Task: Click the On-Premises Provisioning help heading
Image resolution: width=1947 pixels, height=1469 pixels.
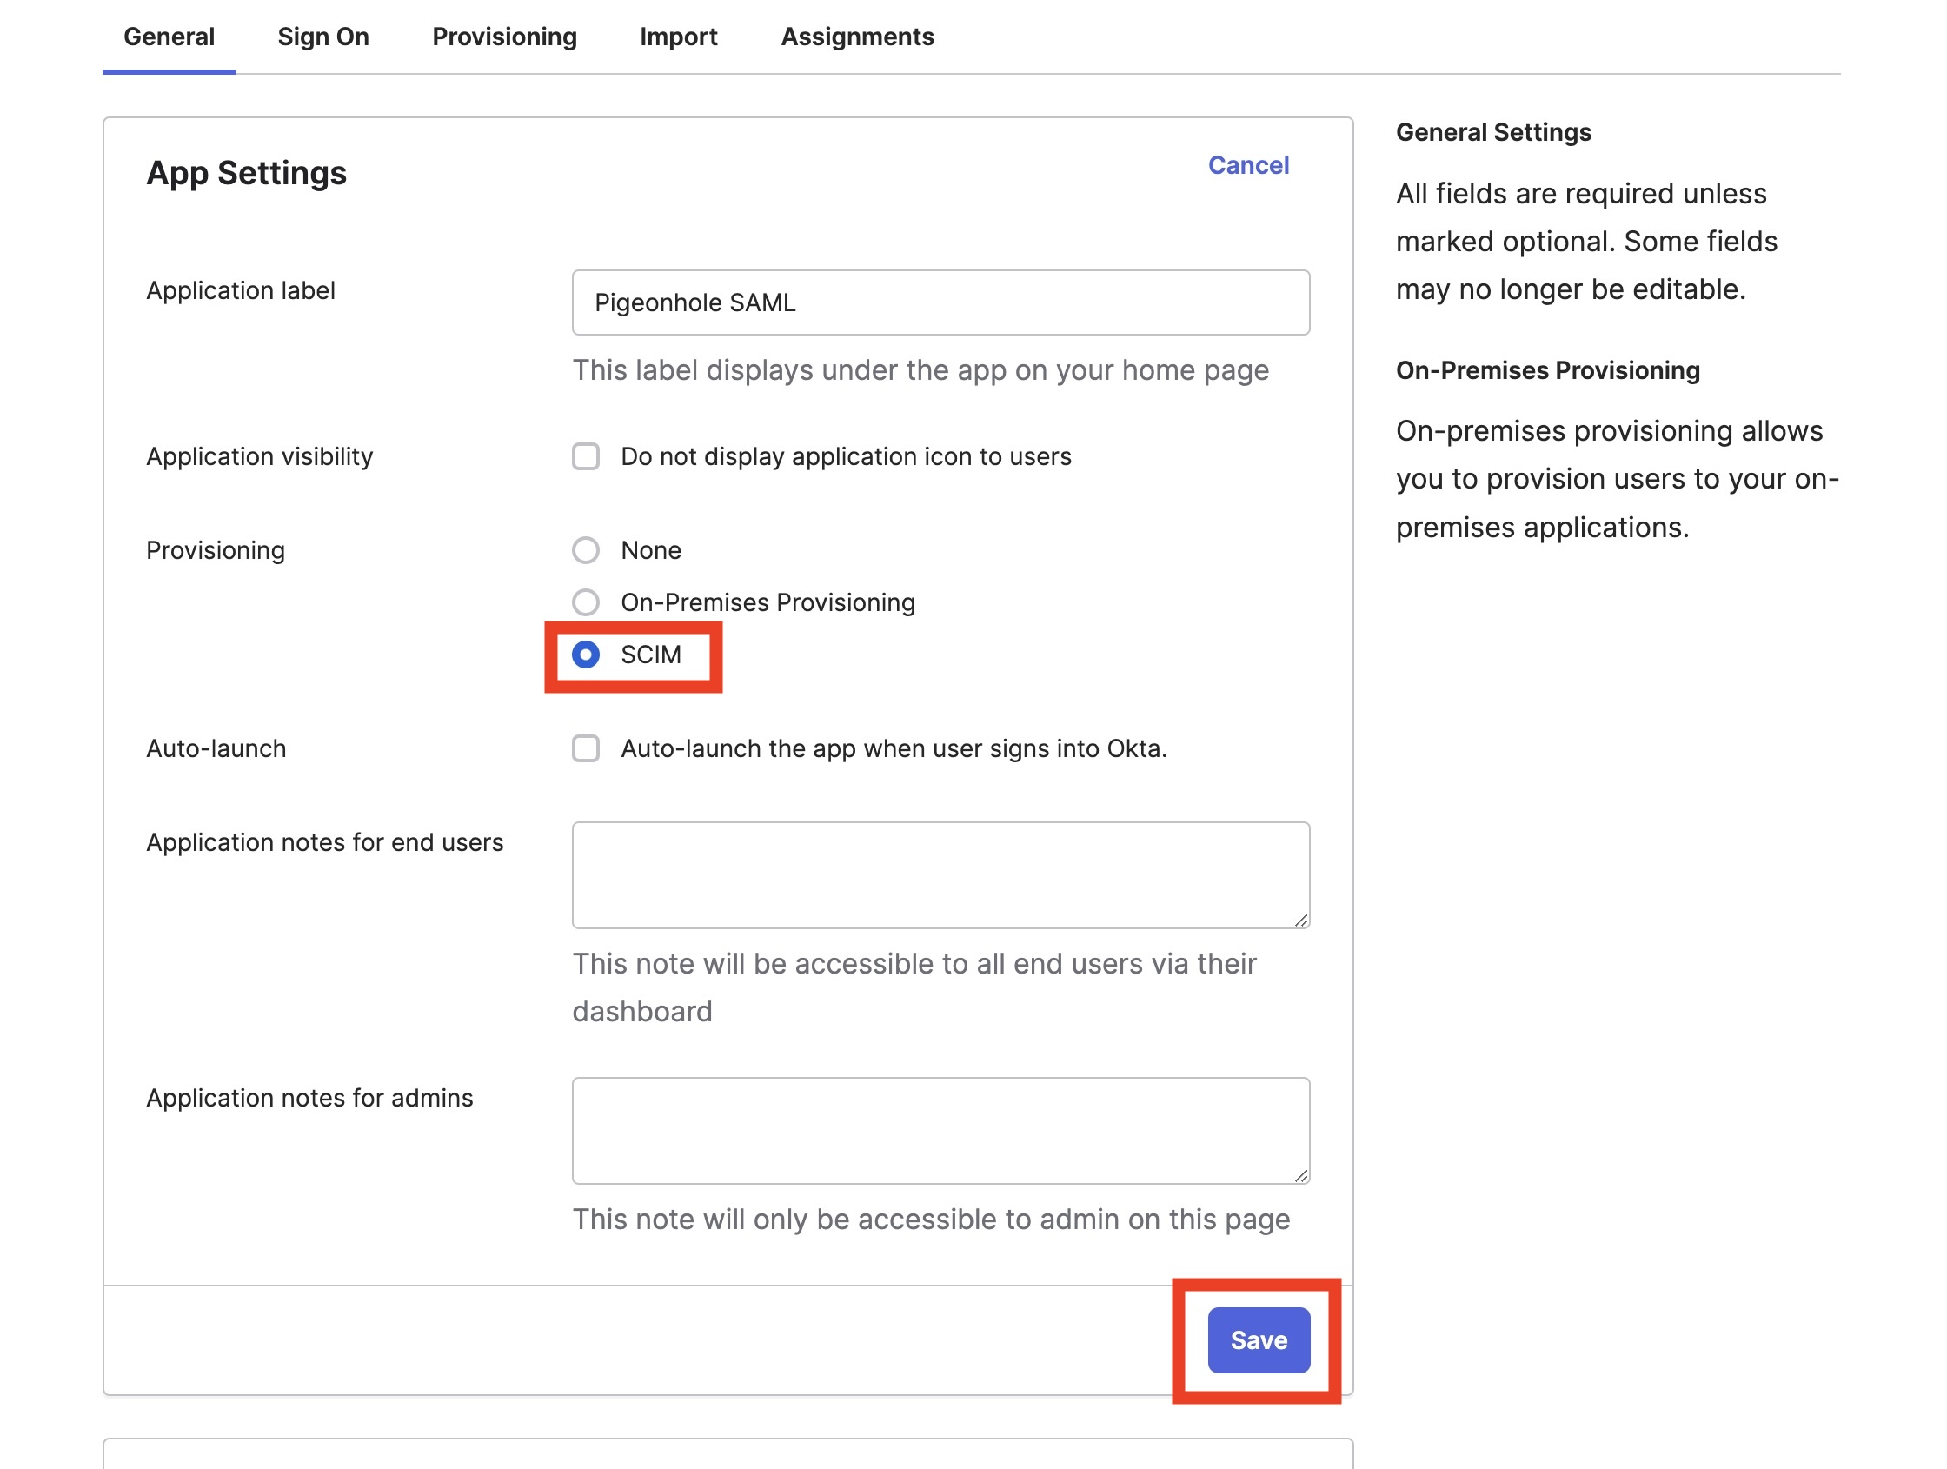Action: (x=1547, y=370)
